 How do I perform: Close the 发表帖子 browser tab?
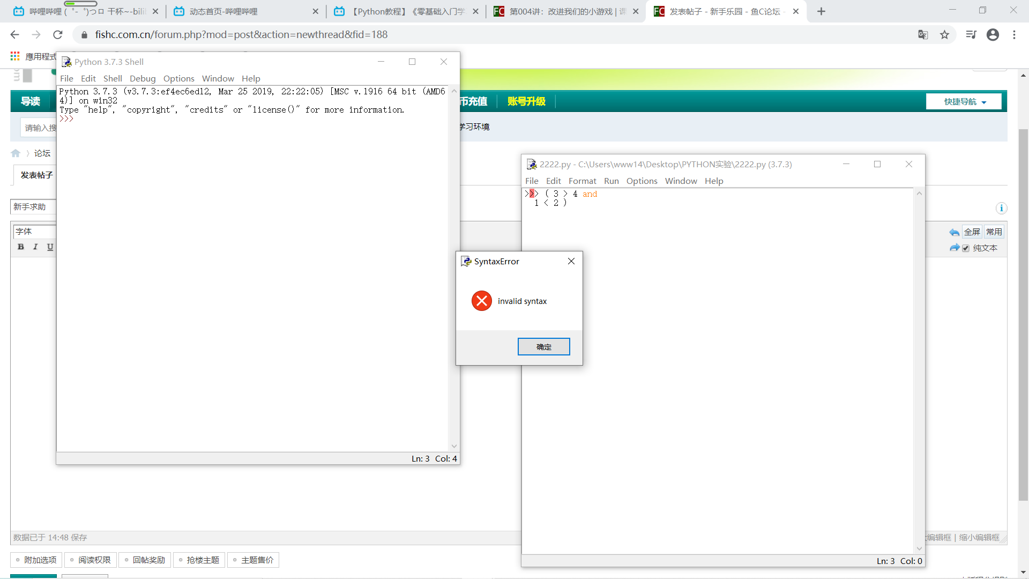(x=796, y=11)
